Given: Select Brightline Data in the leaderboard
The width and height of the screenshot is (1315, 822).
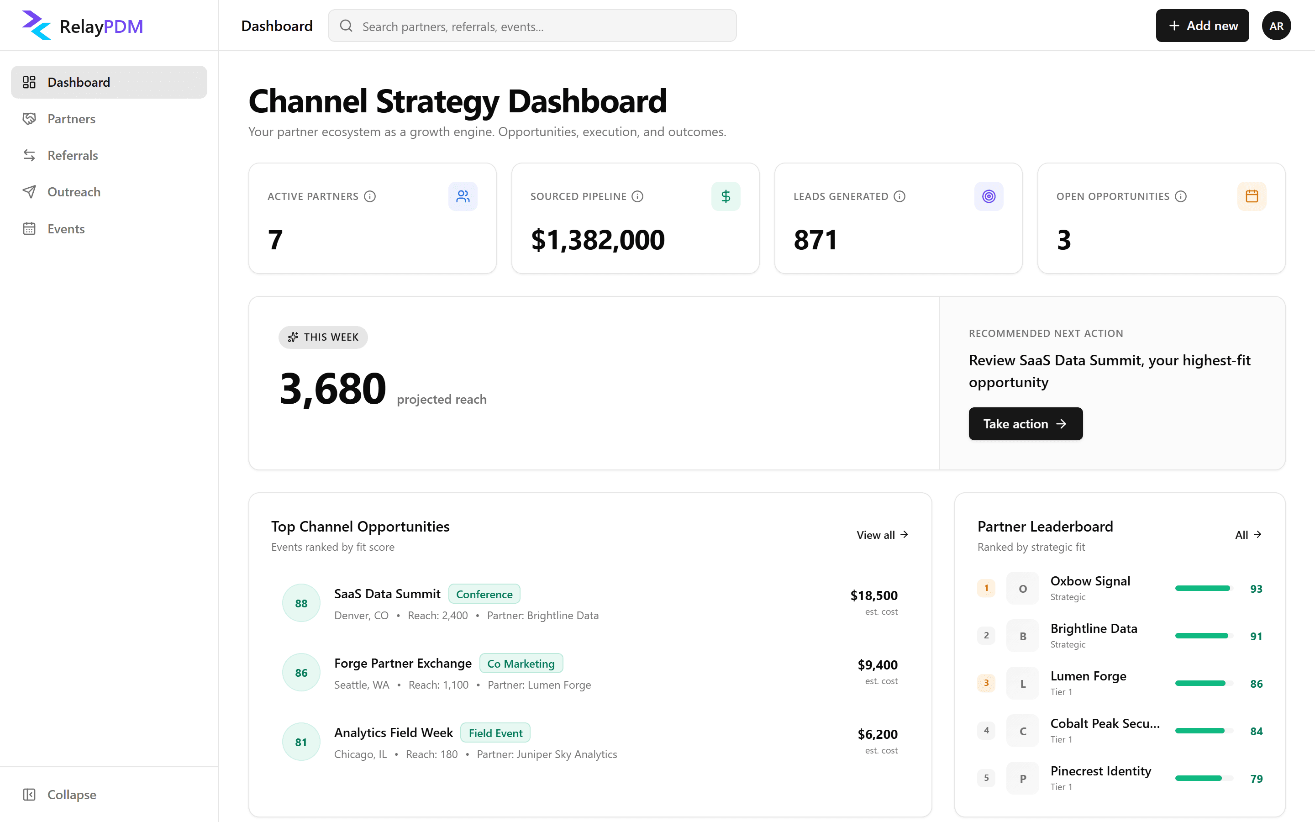Looking at the screenshot, I should coord(1120,636).
